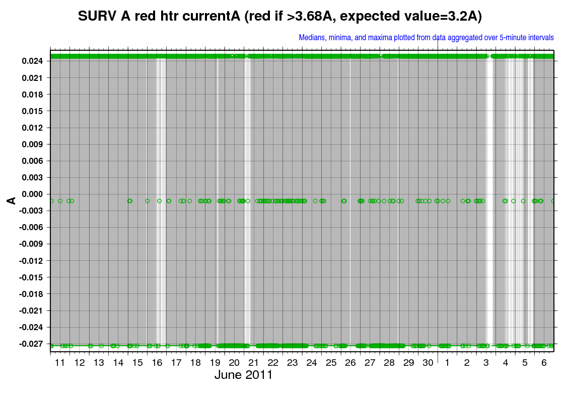
Task: Click x-axis date label 12
Action: point(80,363)
